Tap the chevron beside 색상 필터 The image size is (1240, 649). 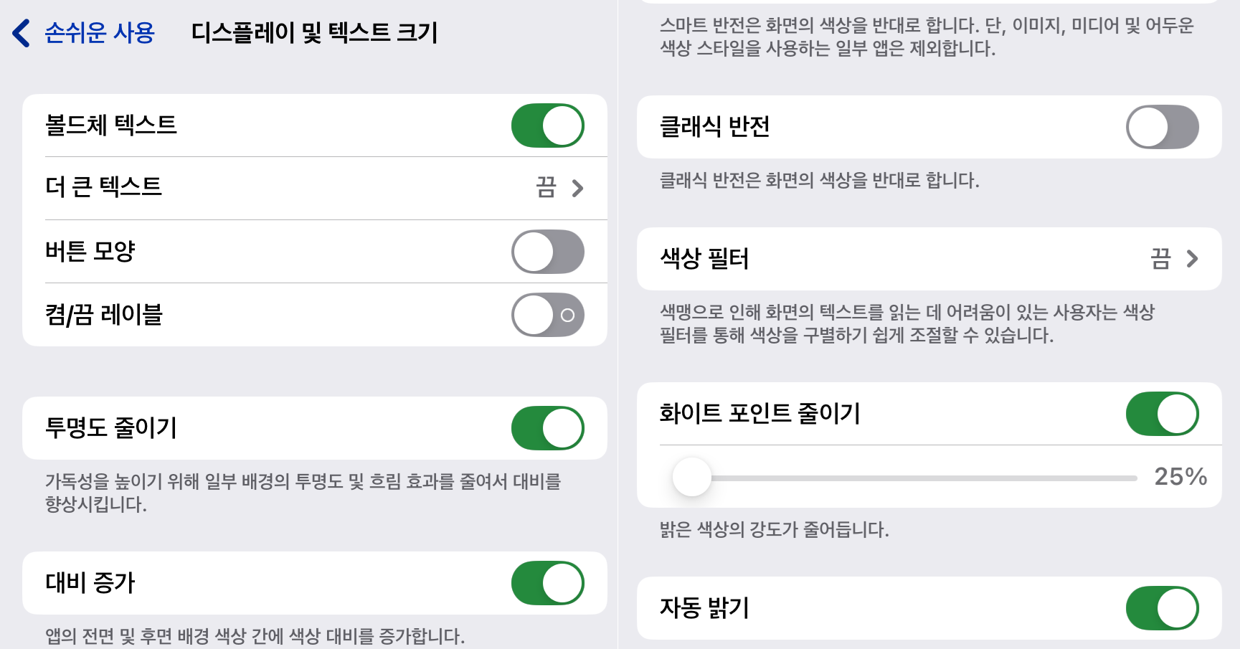[1193, 259]
